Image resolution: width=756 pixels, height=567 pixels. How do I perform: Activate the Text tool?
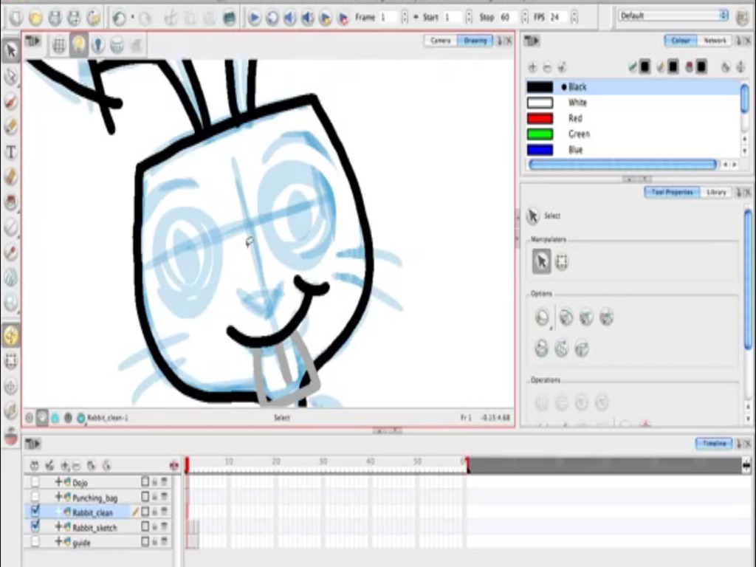(x=10, y=152)
